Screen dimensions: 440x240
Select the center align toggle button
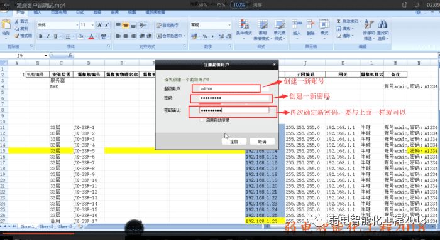coord(126,36)
